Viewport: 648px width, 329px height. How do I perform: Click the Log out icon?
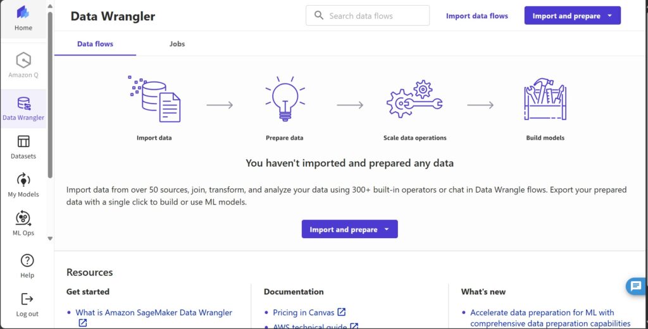[27, 299]
